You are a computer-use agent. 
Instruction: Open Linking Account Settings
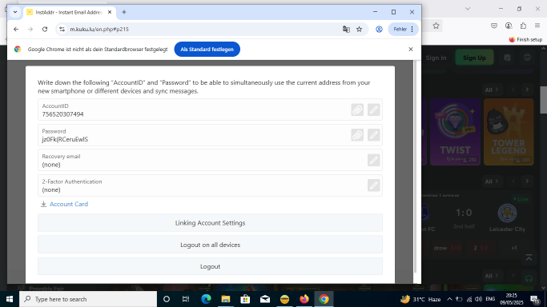pos(210,223)
